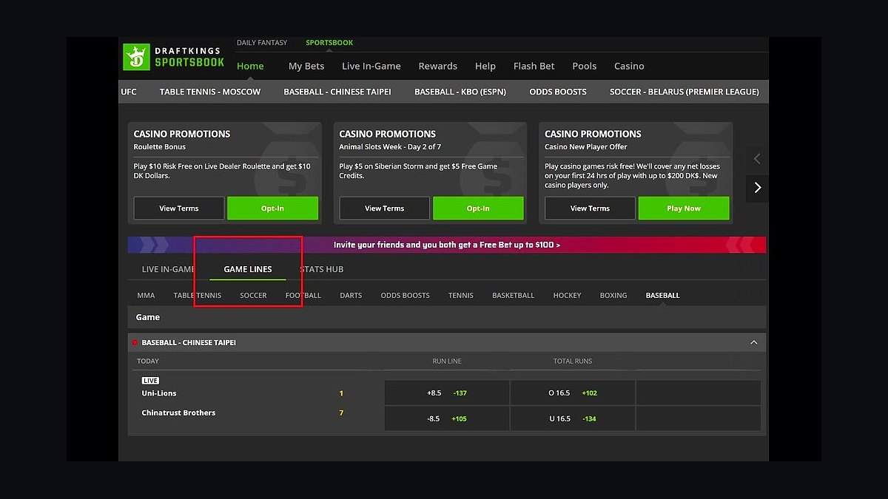The width and height of the screenshot is (888, 499).
Task: Click the RUN LINE column header
Action: (x=447, y=361)
